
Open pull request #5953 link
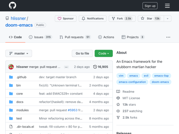point(72,110)
